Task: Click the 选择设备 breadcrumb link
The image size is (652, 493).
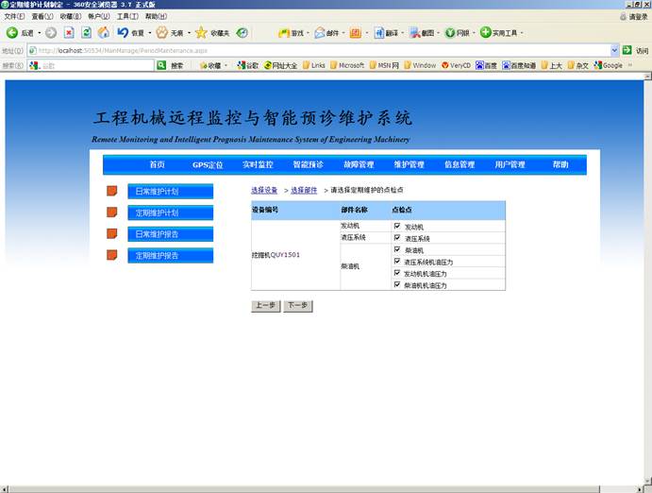Action: [x=264, y=191]
